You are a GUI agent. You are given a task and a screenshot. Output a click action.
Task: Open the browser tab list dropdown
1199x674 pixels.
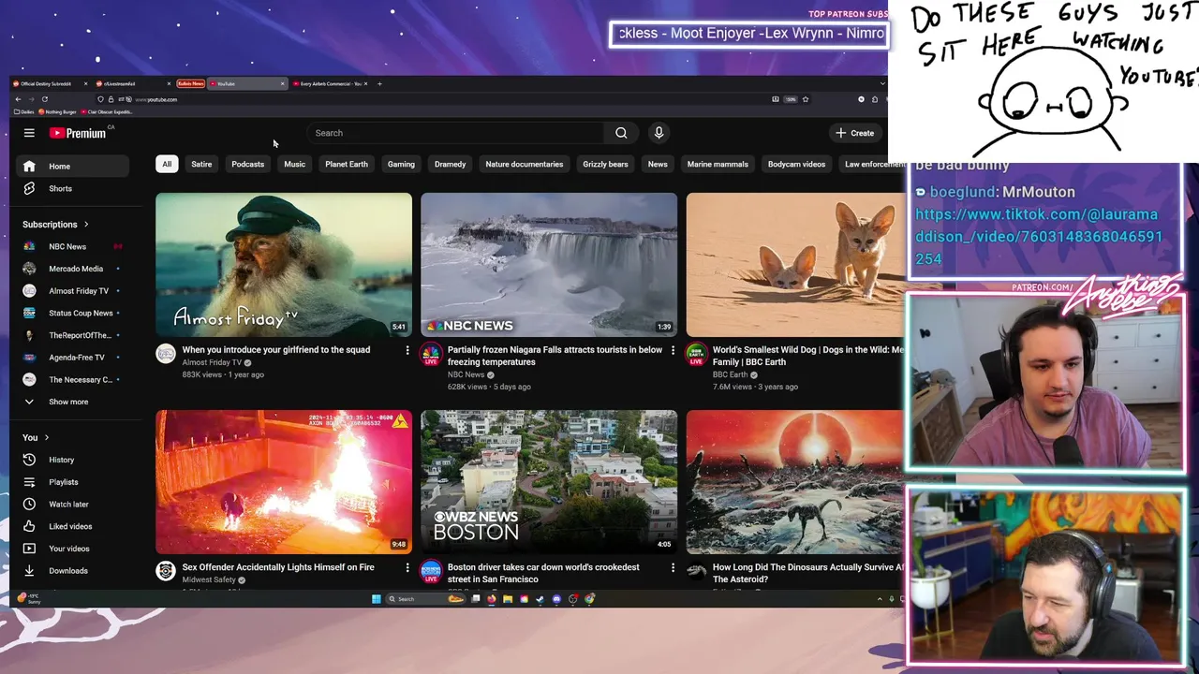882,83
